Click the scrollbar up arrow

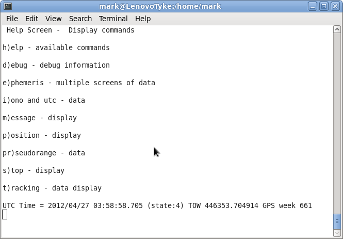(337, 29)
